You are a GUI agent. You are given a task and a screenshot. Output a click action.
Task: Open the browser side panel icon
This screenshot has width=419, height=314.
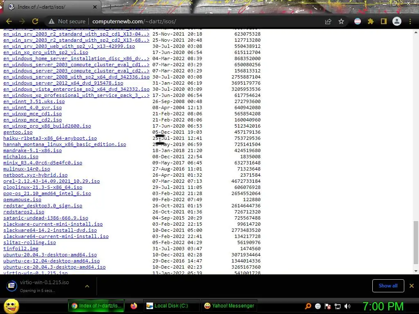pos(384,21)
